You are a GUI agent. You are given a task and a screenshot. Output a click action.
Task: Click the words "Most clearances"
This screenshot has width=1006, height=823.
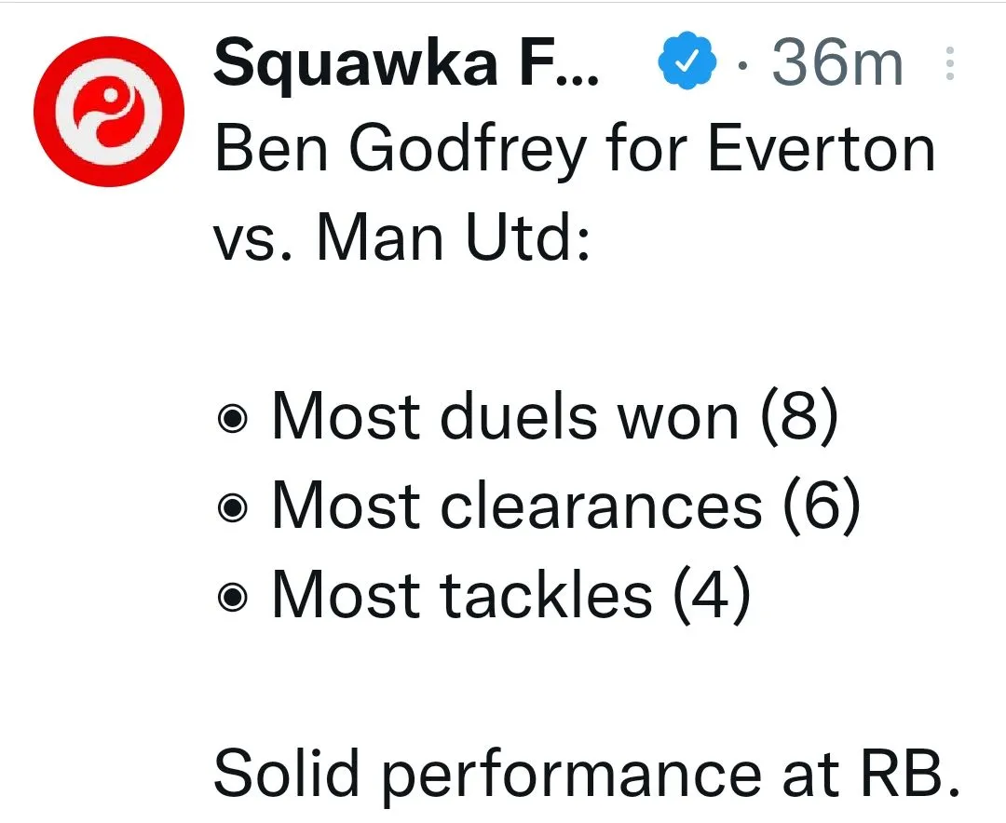[517, 506]
